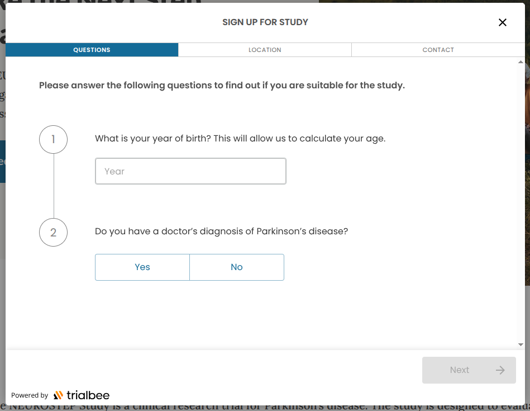Click the Trialbee logo icon

click(x=58, y=395)
